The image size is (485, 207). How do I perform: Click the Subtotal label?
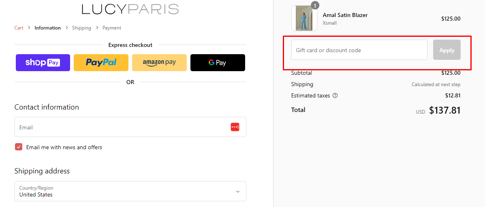(301, 73)
